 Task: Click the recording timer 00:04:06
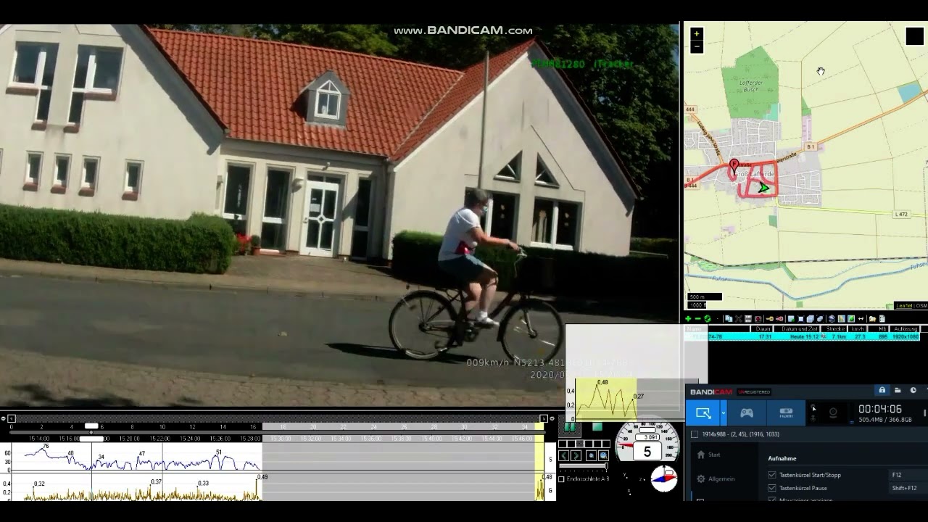point(880,410)
